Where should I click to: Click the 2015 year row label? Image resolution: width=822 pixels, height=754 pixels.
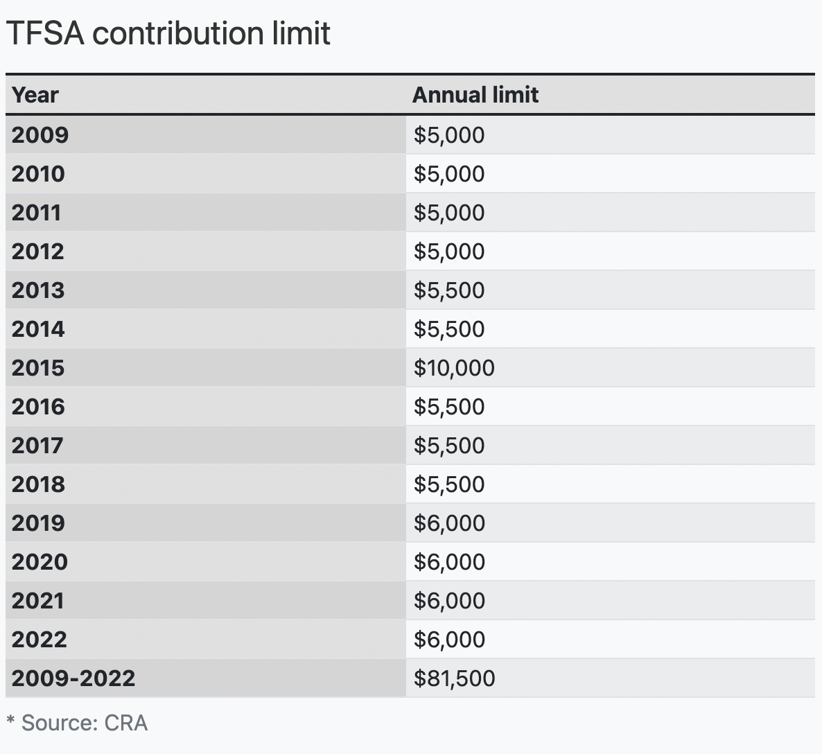[38, 367]
